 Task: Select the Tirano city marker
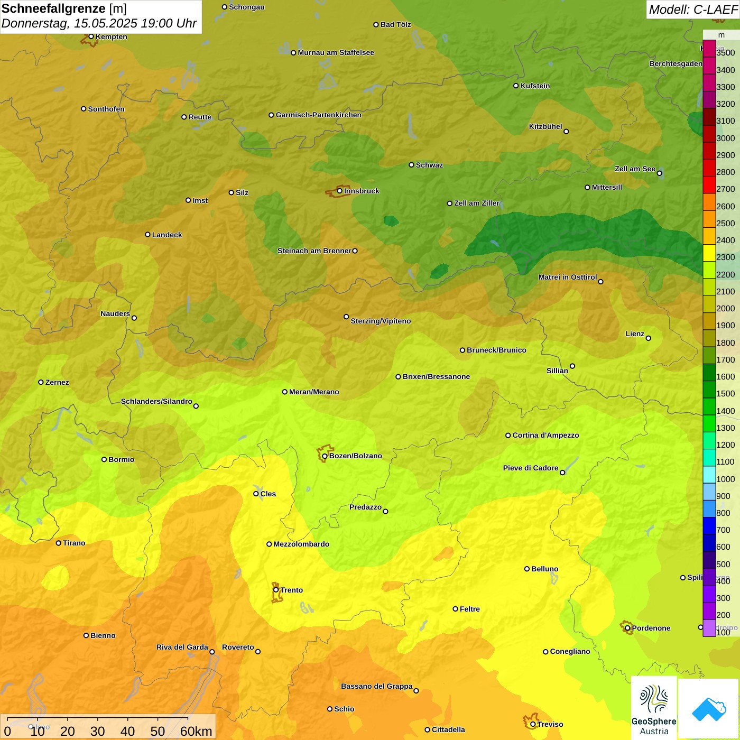click(59, 543)
